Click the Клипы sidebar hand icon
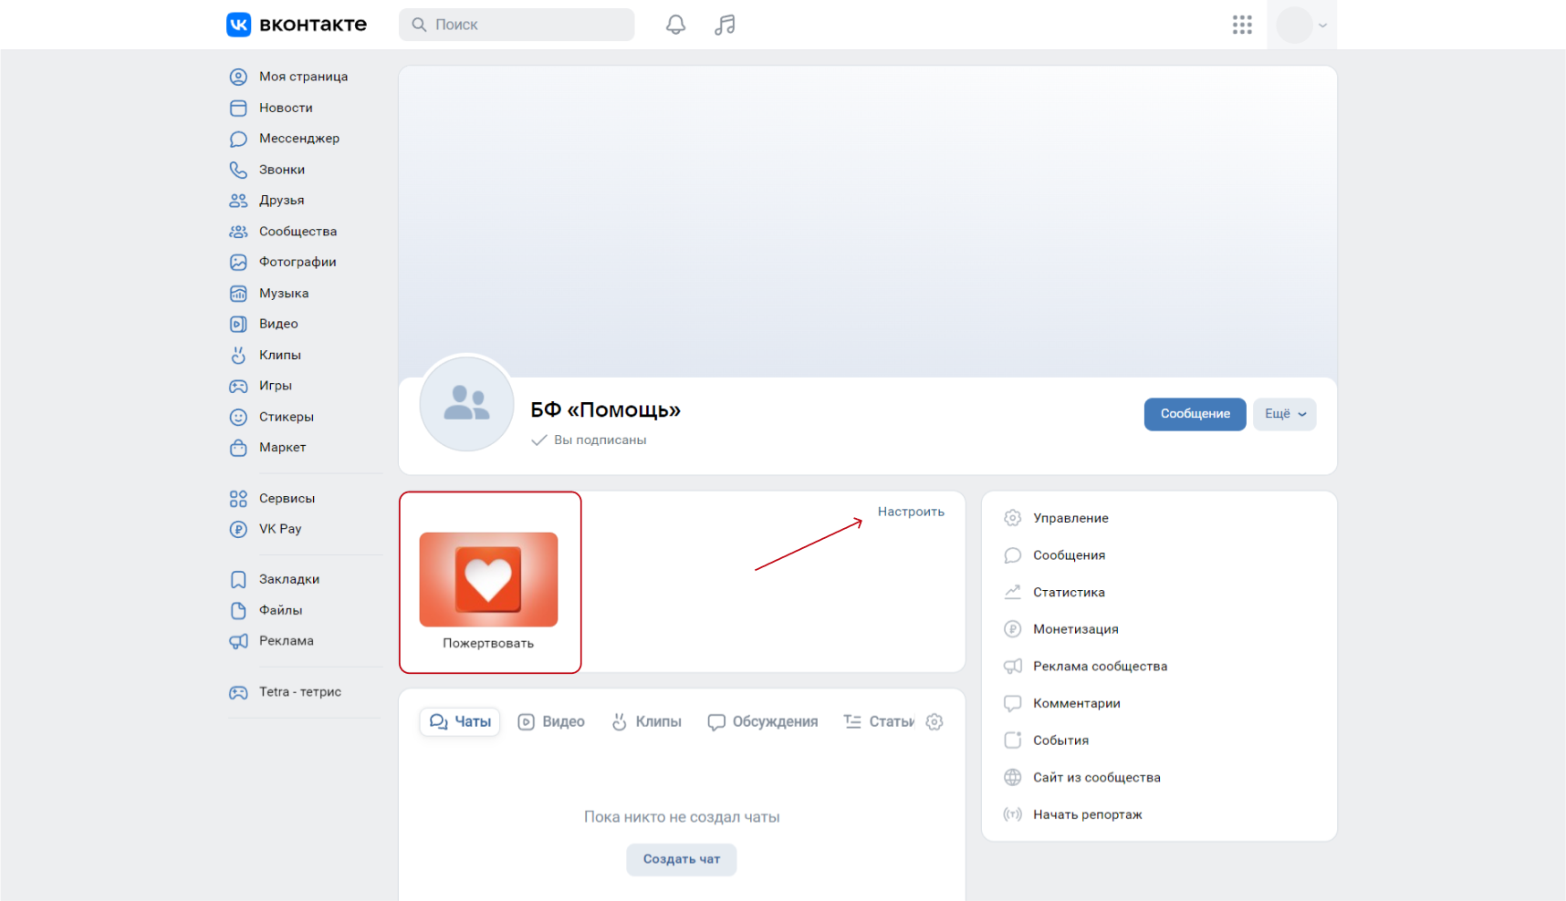1566x901 pixels. tap(238, 355)
